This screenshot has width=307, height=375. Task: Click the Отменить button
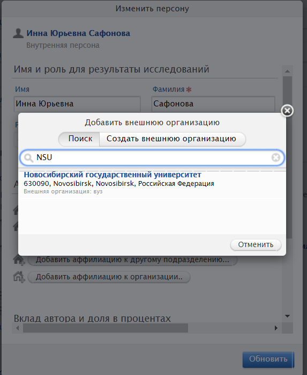pyautogui.click(x=256, y=244)
